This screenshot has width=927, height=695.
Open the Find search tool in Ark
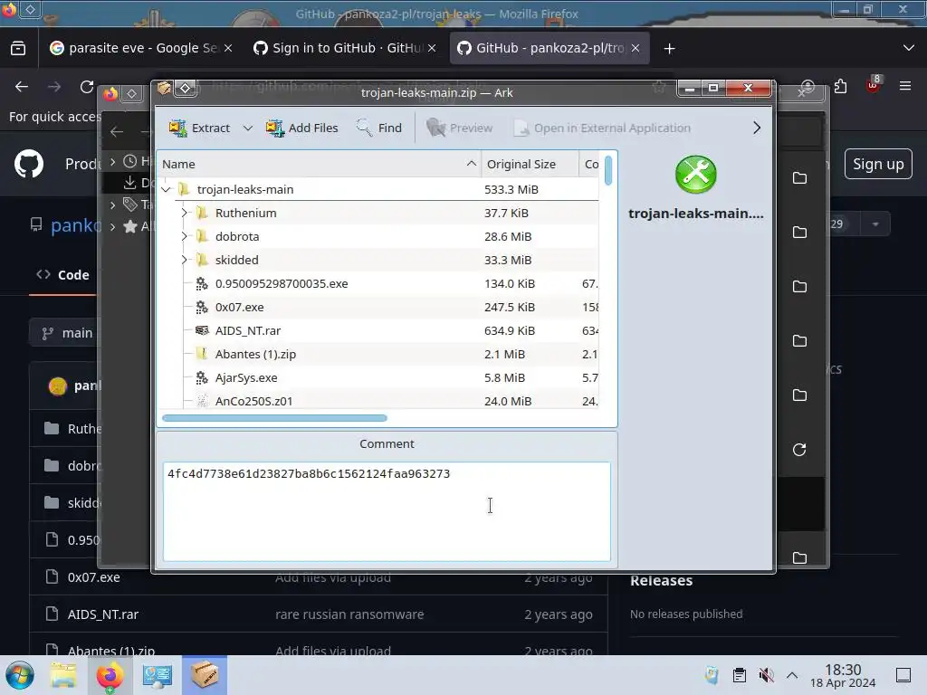coord(379,128)
